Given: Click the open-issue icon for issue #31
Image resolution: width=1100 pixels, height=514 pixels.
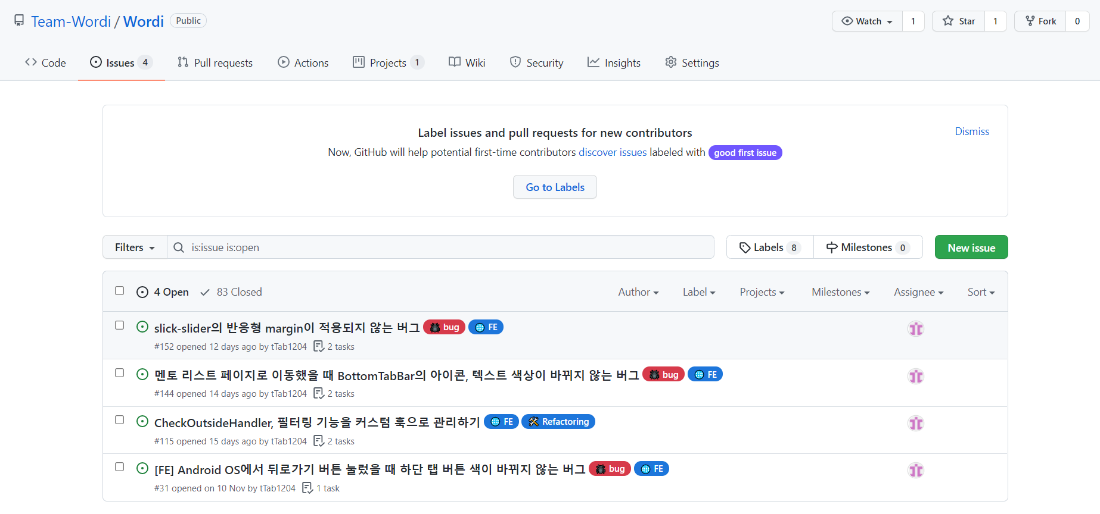Looking at the screenshot, I should click(142, 468).
